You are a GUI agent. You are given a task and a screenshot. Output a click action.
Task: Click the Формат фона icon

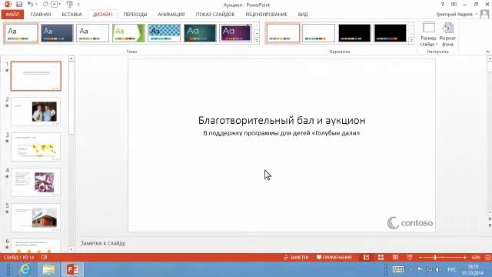(x=447, y=34)
